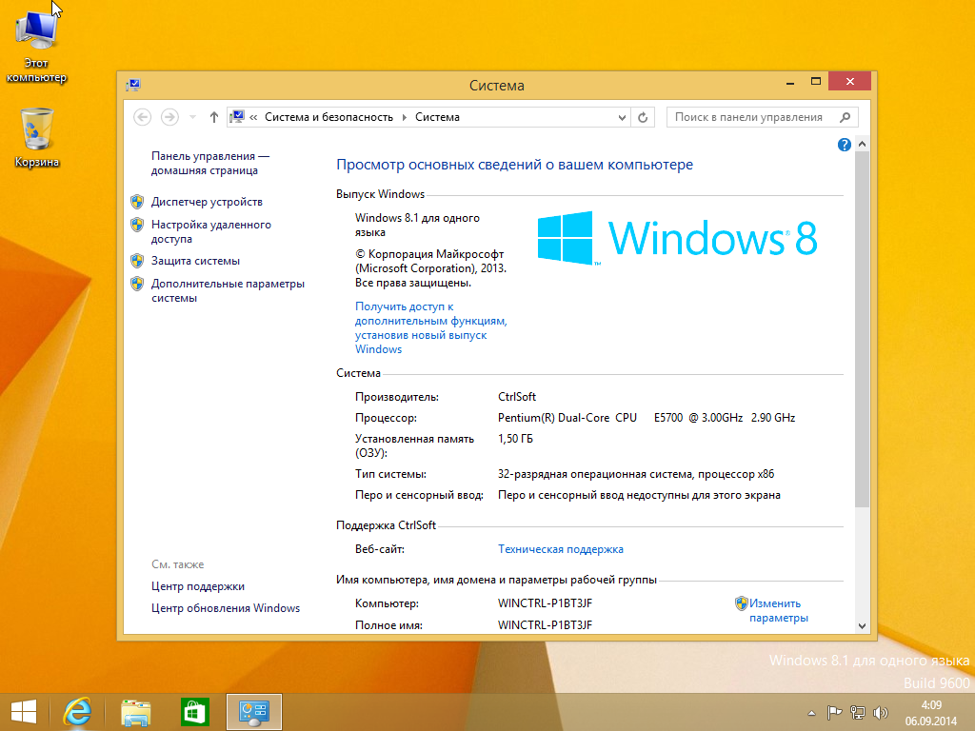
Task: Open Диспетчер устройств
Action: point(207,202)
